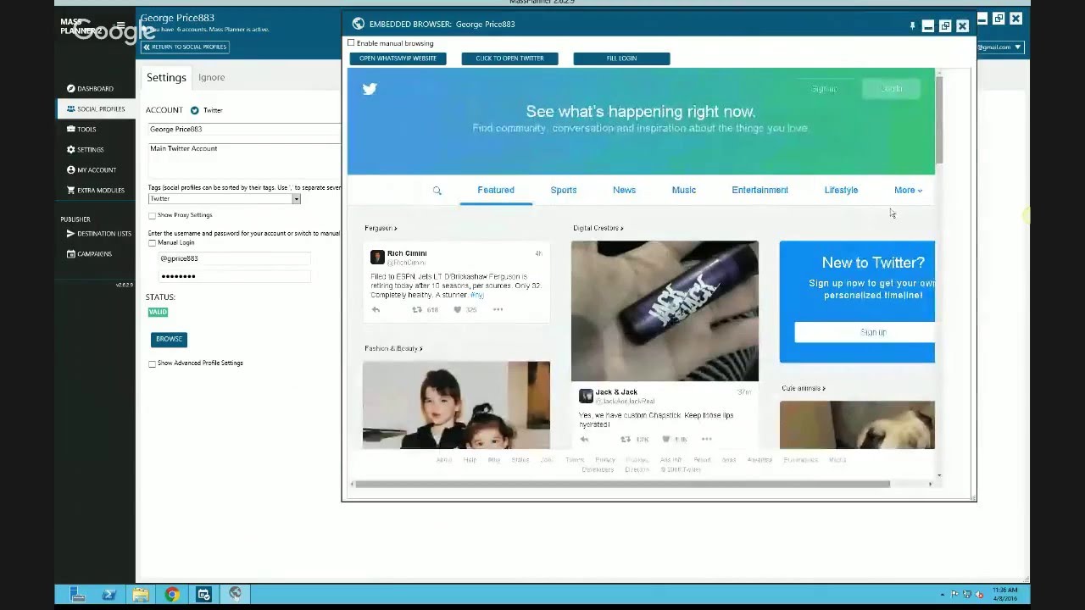Like the Jack & Jack tweet

[666, 439]
